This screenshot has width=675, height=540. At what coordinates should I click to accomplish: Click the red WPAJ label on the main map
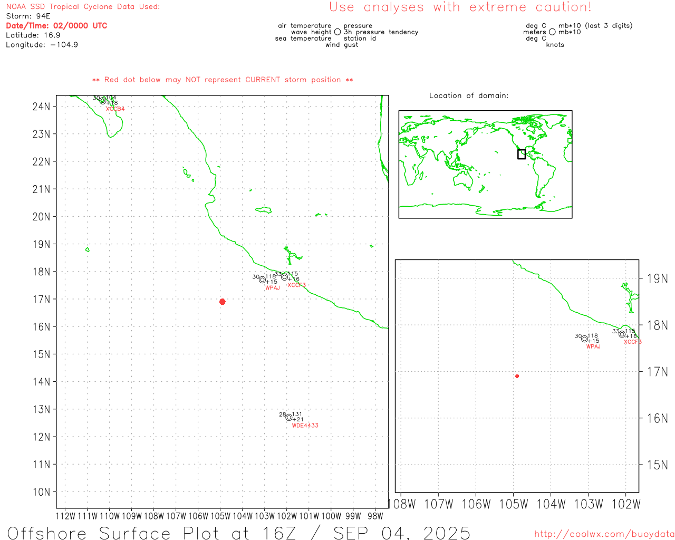[273, 288]
